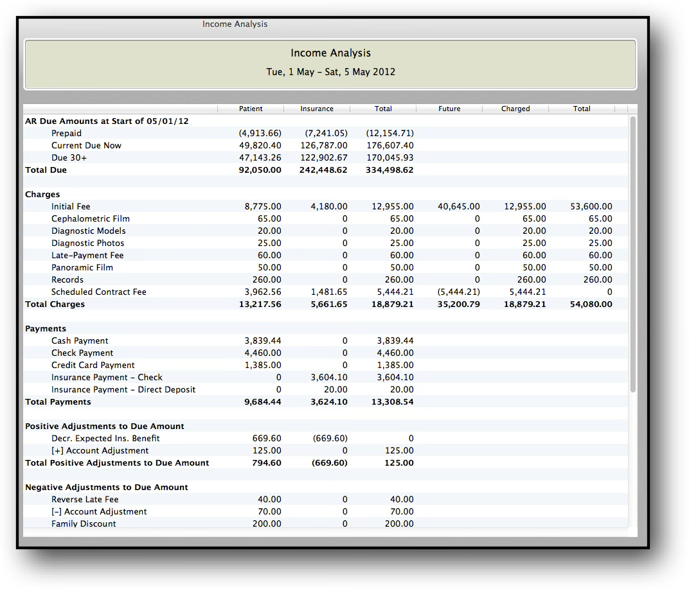Click the vertical scrollbar thumb
689x589 pixels.
click(632, 254)
